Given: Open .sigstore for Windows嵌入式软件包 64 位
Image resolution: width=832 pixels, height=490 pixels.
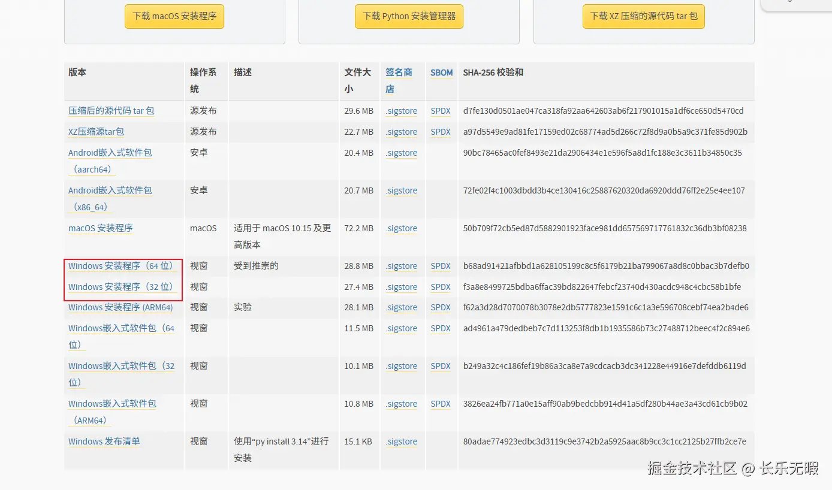Looking at the screenshot, I should click(x=401, y=328).
